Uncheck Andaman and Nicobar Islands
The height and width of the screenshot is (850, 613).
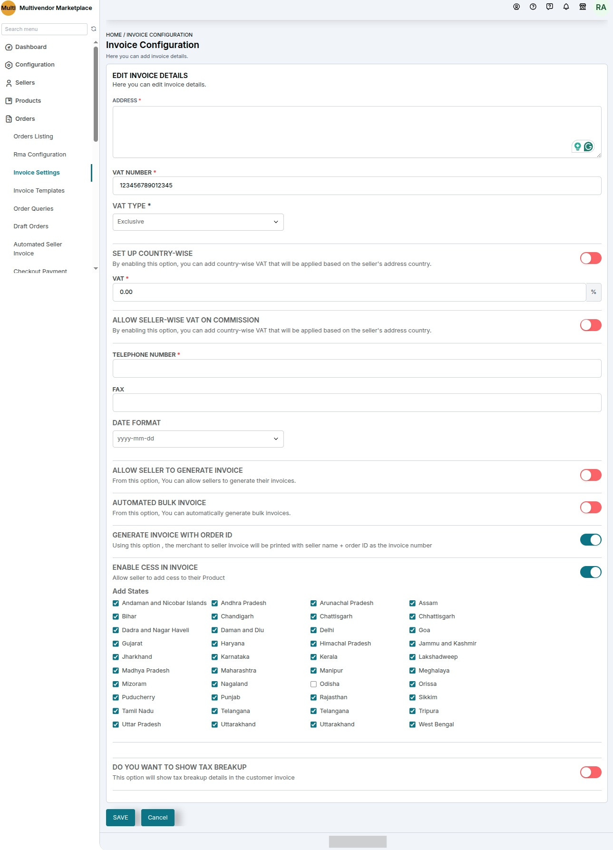116,603
